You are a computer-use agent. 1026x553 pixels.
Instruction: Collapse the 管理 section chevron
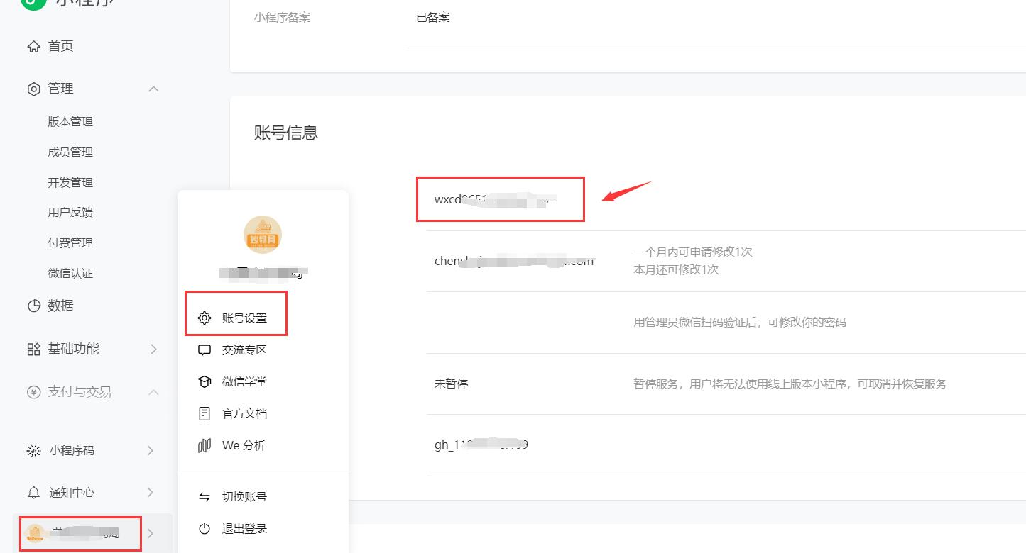click(x=153, y=89)
